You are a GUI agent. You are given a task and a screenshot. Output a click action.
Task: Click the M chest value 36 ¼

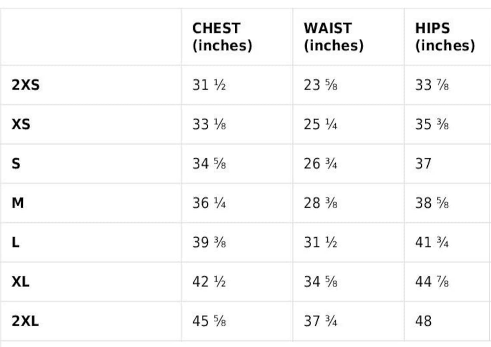209,203
